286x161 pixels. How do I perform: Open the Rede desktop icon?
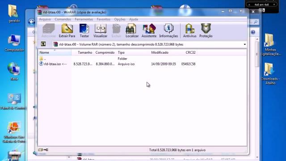pos(14,72)
